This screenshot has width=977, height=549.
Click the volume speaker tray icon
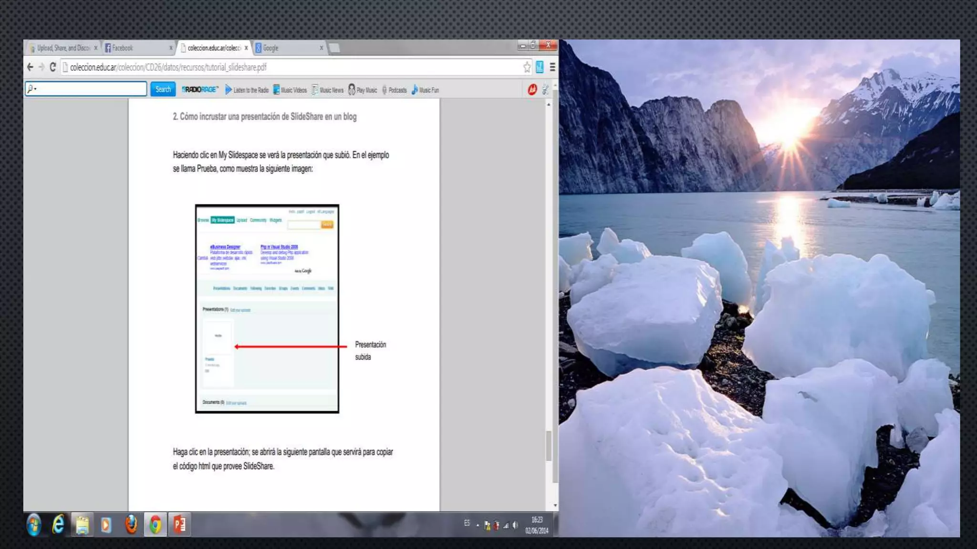tap(515, 525)
